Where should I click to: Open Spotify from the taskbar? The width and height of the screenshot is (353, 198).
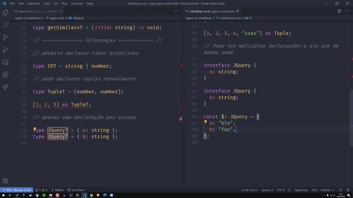(44, 195)
